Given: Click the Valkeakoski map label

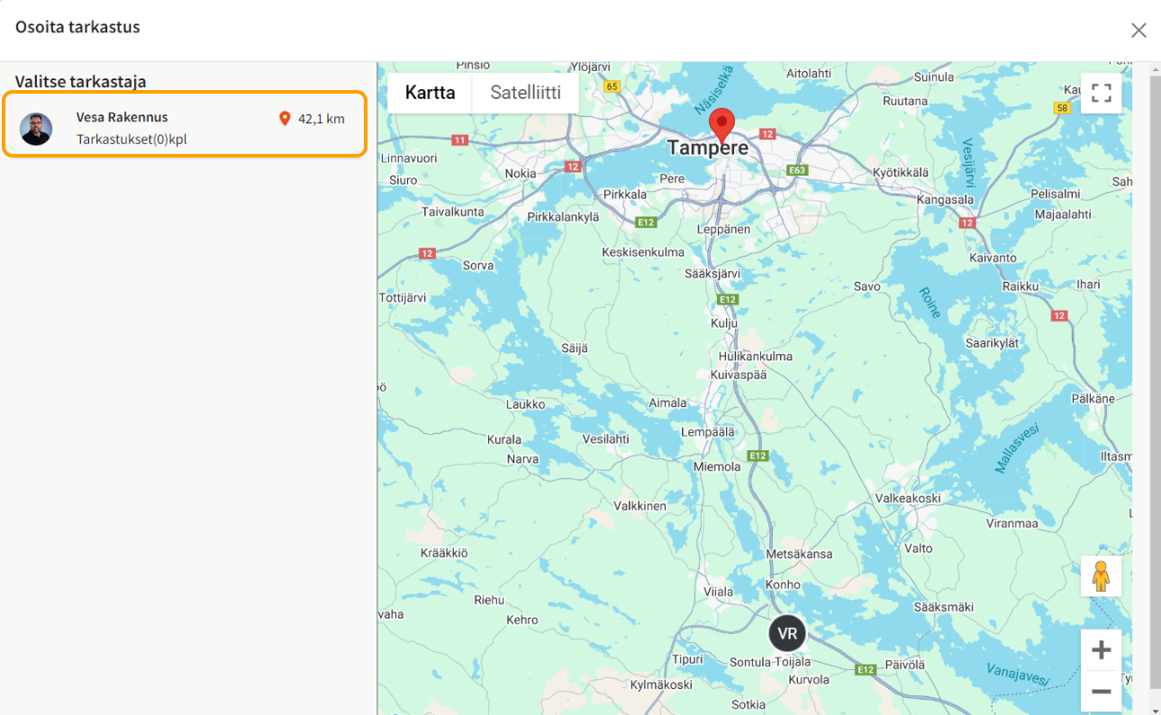Looking at the screenshot, I should coord(908,498).
